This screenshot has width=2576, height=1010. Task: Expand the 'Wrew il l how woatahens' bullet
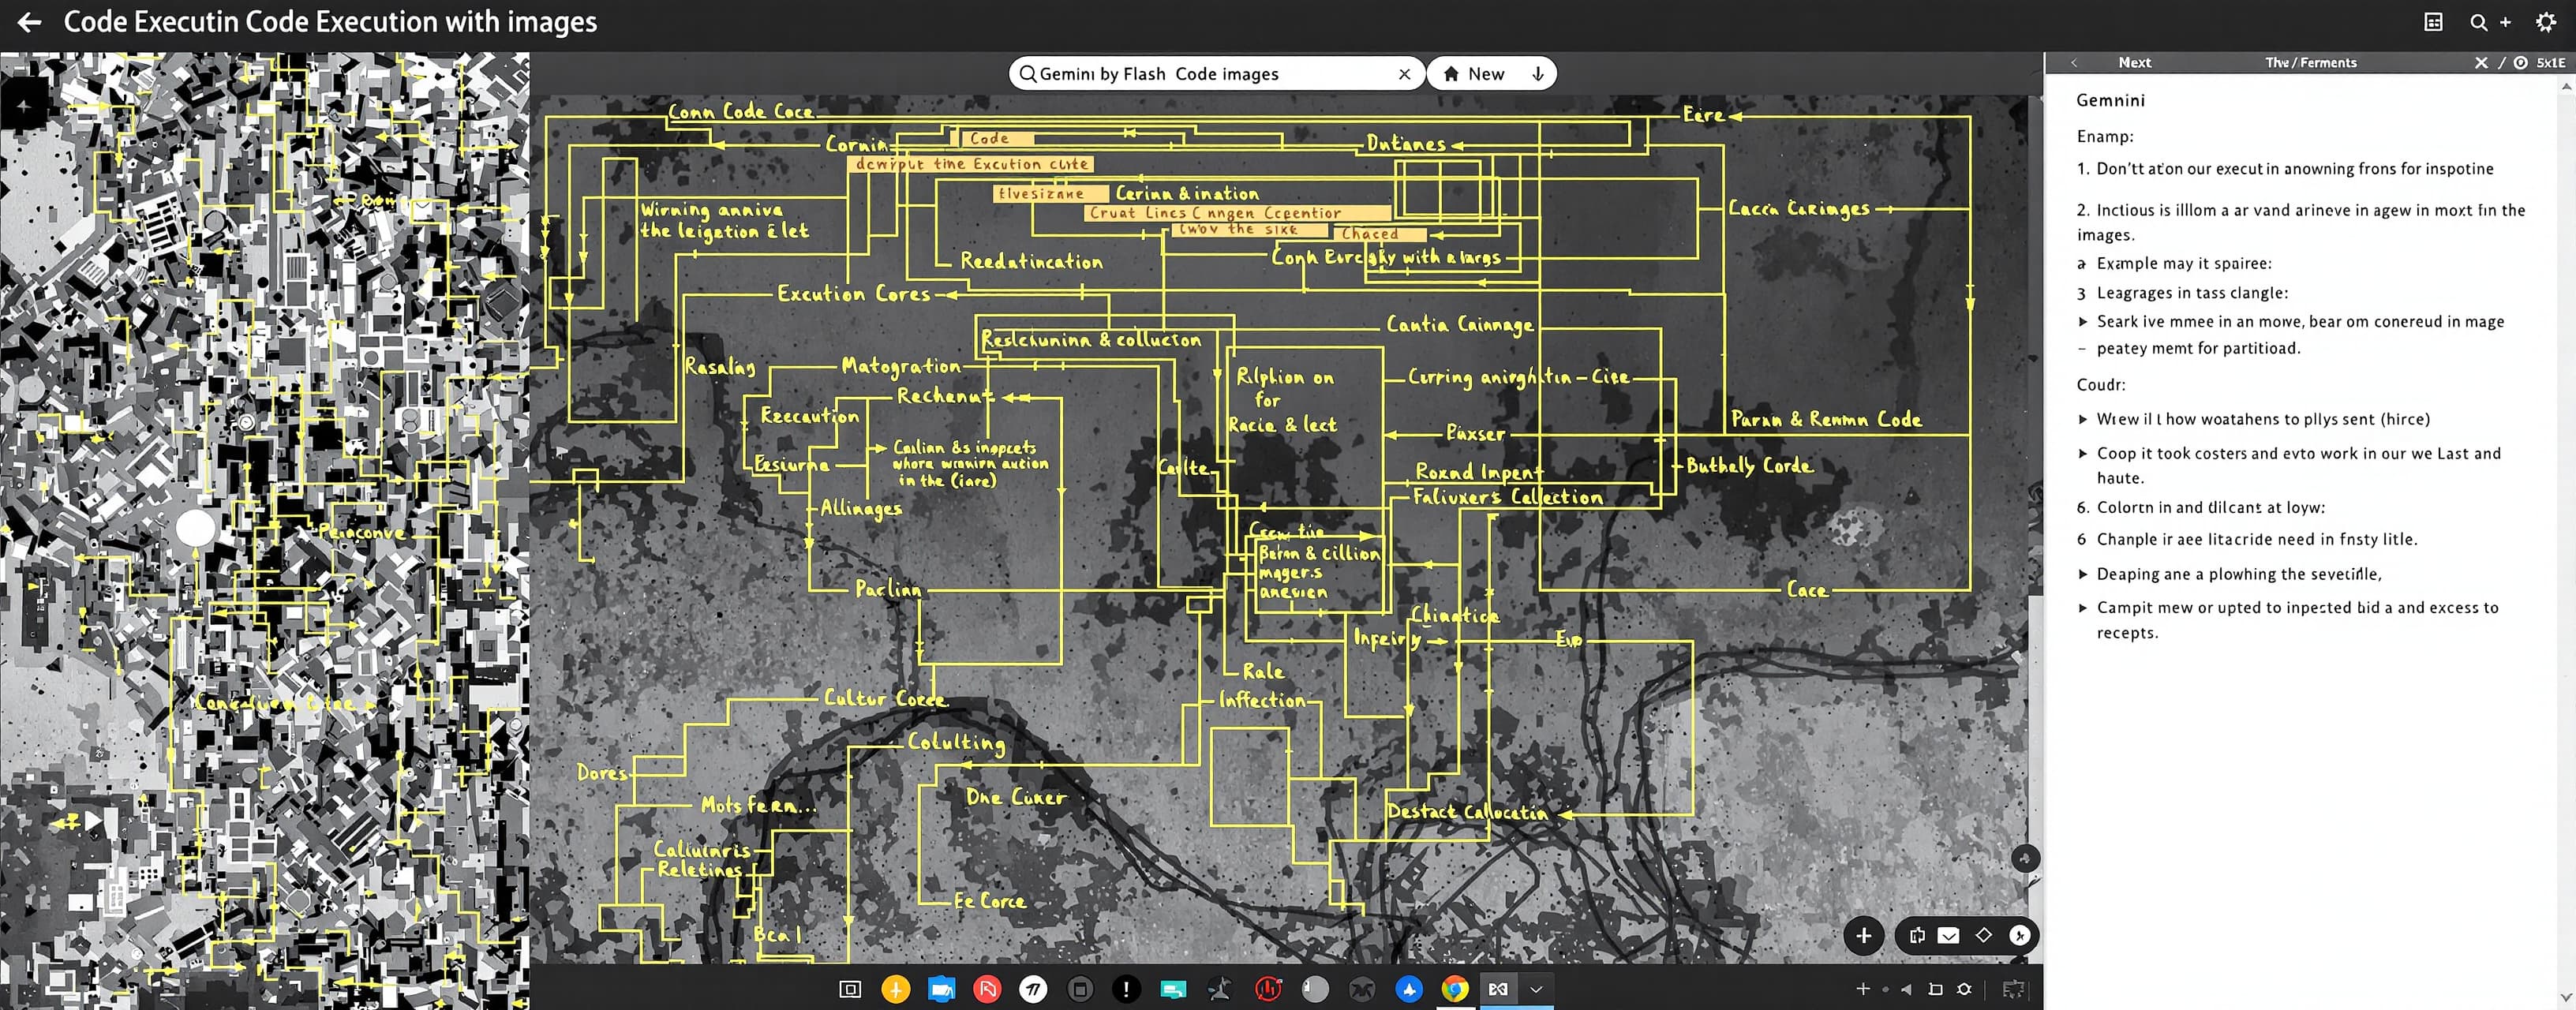[x=2083, y=419]
